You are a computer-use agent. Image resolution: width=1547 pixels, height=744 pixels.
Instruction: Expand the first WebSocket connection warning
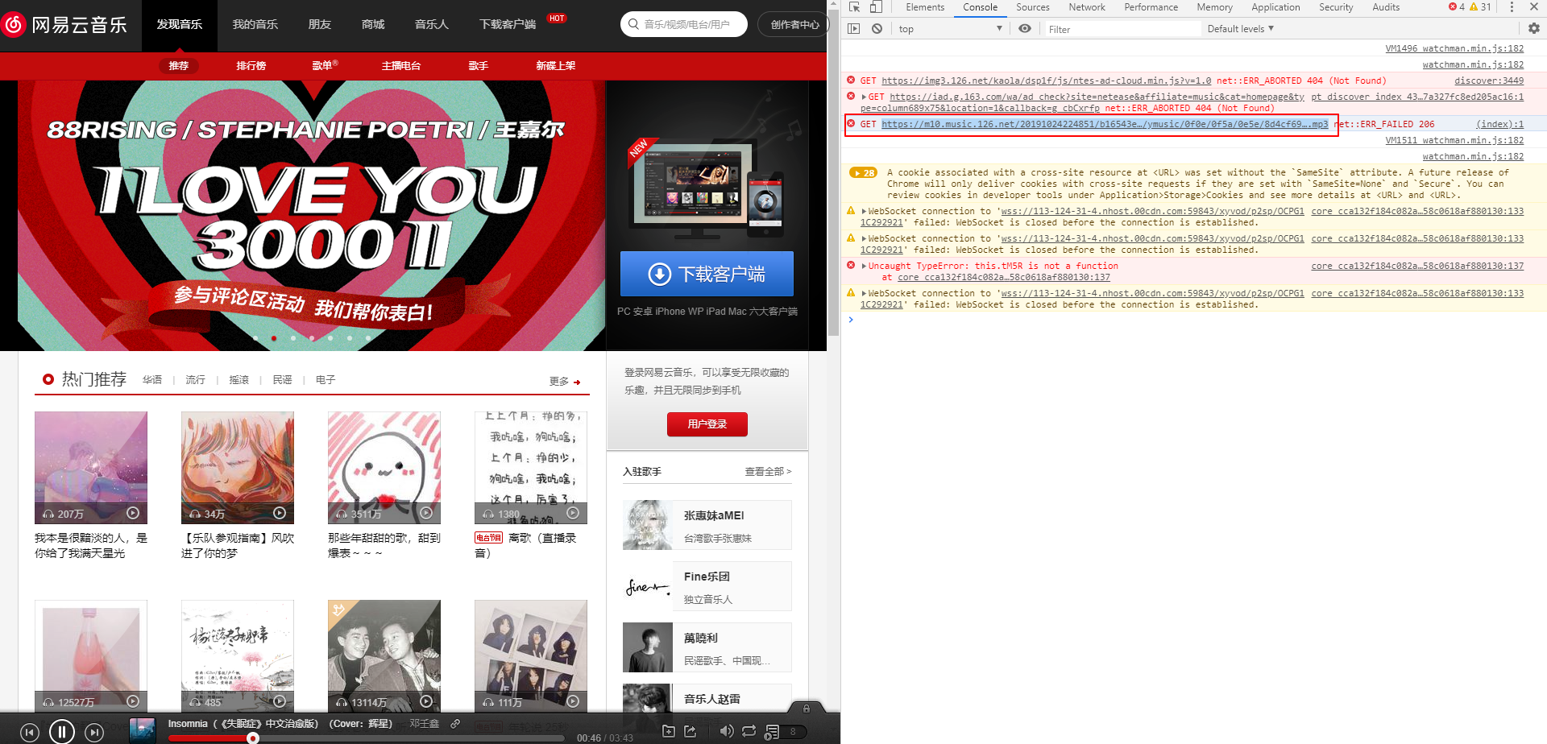pyautogui.click(x=865, y=212)
